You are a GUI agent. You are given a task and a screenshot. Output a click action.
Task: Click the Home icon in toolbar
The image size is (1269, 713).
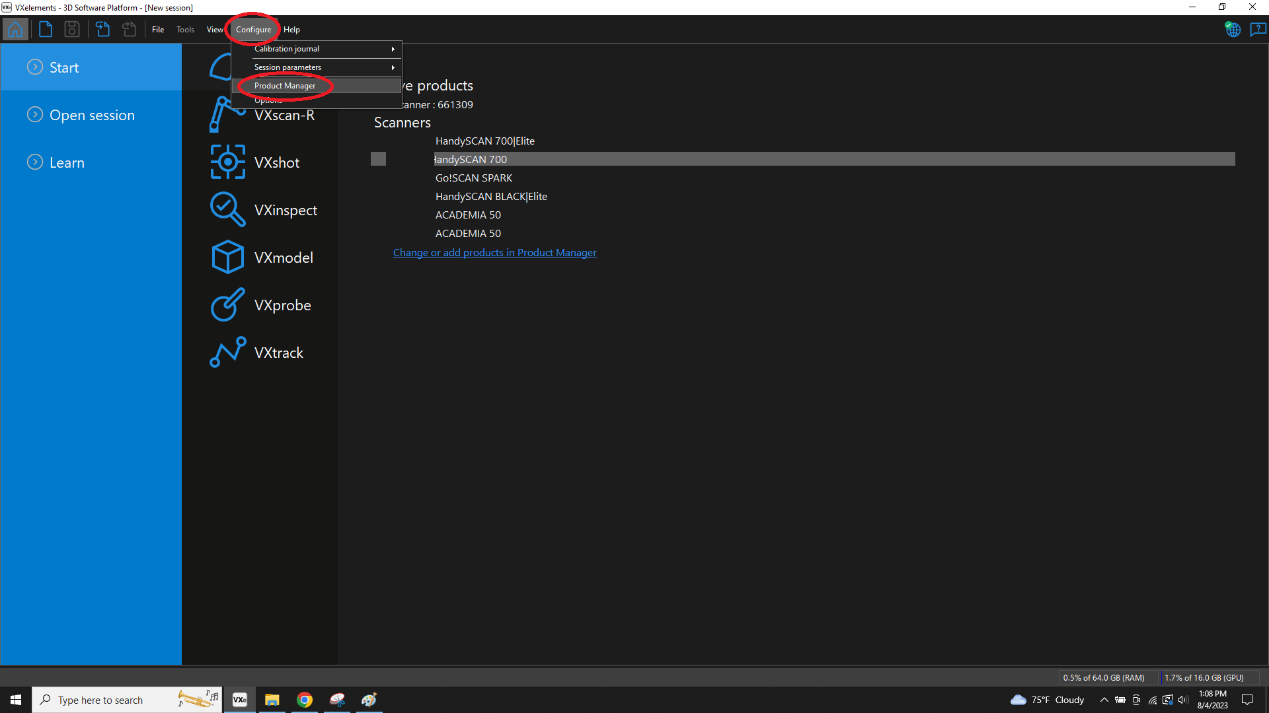(15, 30)
